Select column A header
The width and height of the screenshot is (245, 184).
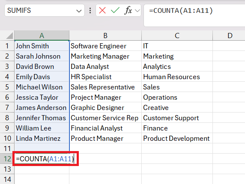point(42,36)
